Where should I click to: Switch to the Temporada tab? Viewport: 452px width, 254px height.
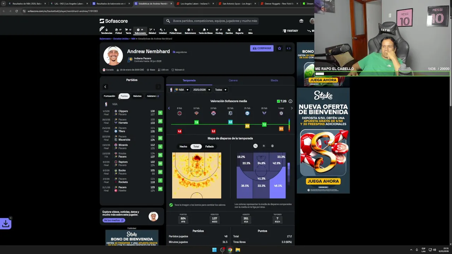pos(189,80)
